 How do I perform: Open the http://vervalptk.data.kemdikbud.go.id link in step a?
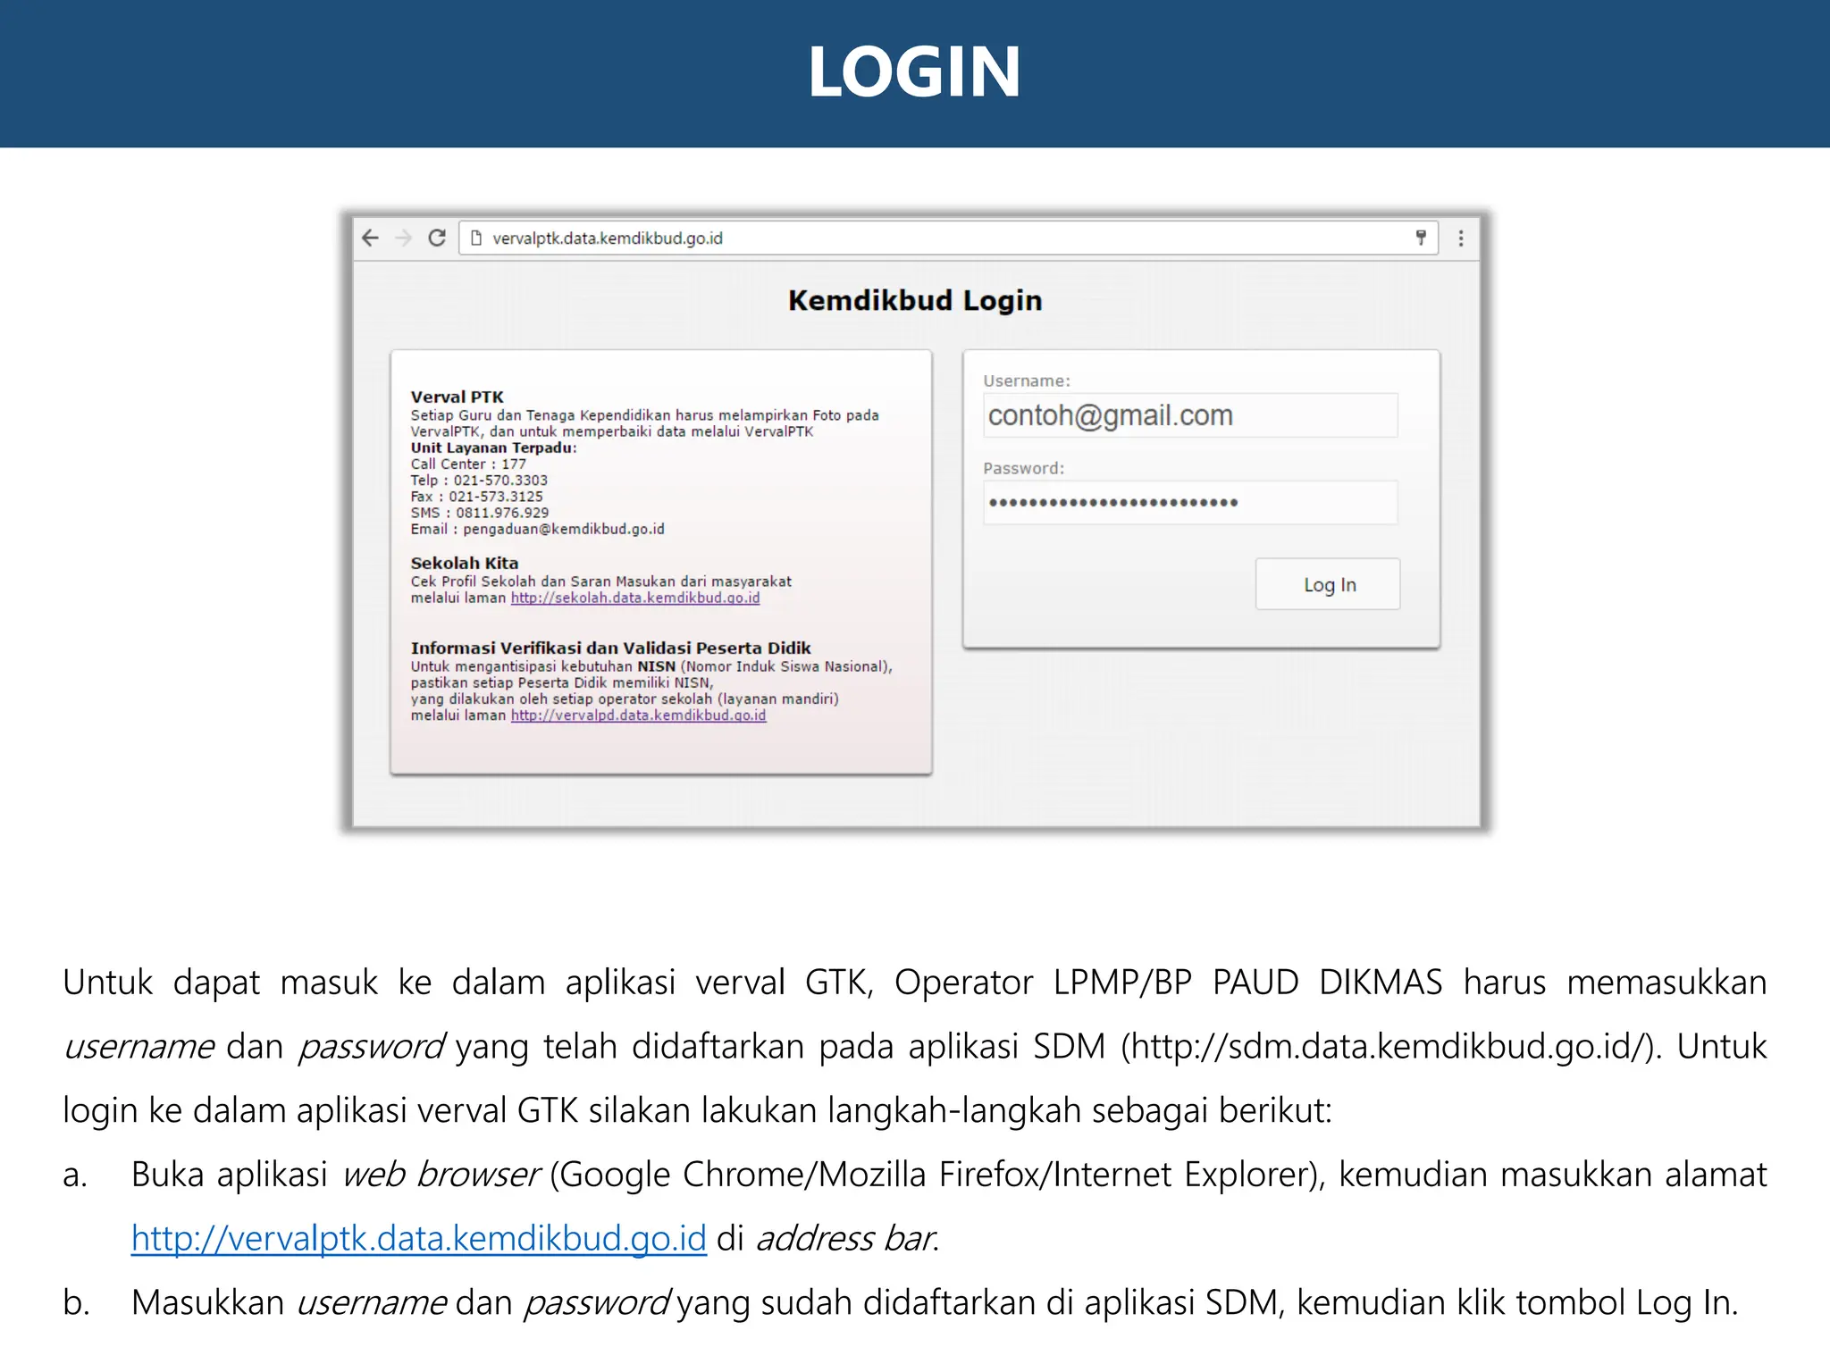pyautogui.click(x=419, y=1239)
